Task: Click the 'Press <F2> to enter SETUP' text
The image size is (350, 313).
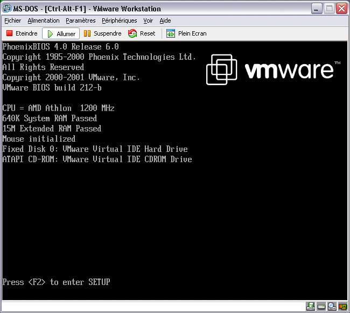Action: (x=56, y=282)
